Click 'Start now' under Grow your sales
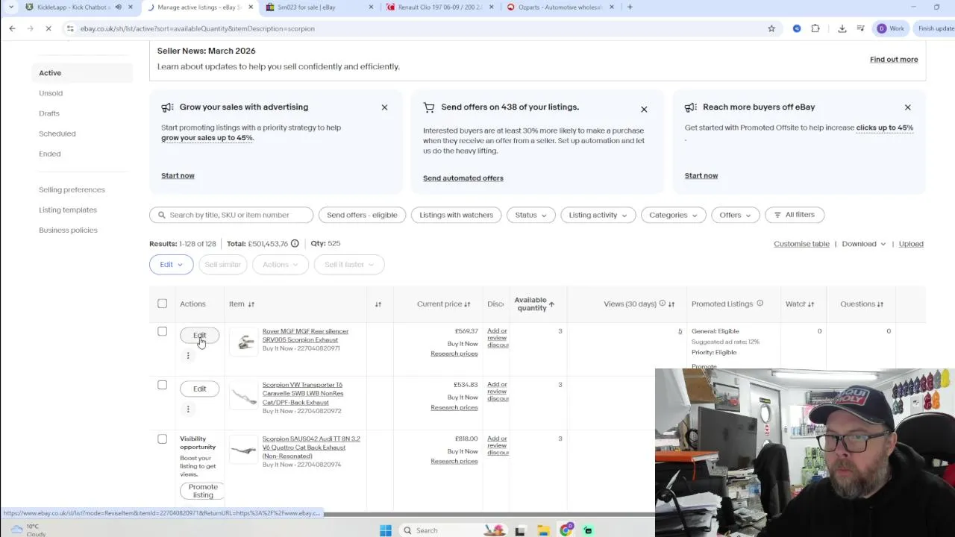The height and width of the screenshot is (537, 955). (x=178, y=175)
